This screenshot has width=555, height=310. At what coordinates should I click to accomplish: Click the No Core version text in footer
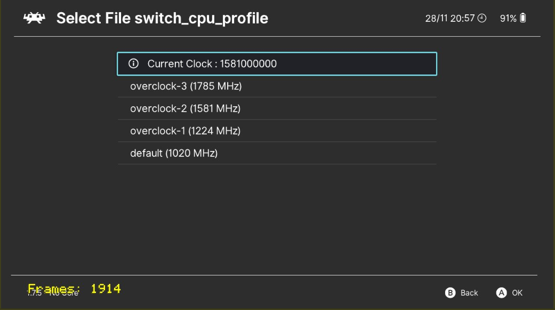[64, 293]
